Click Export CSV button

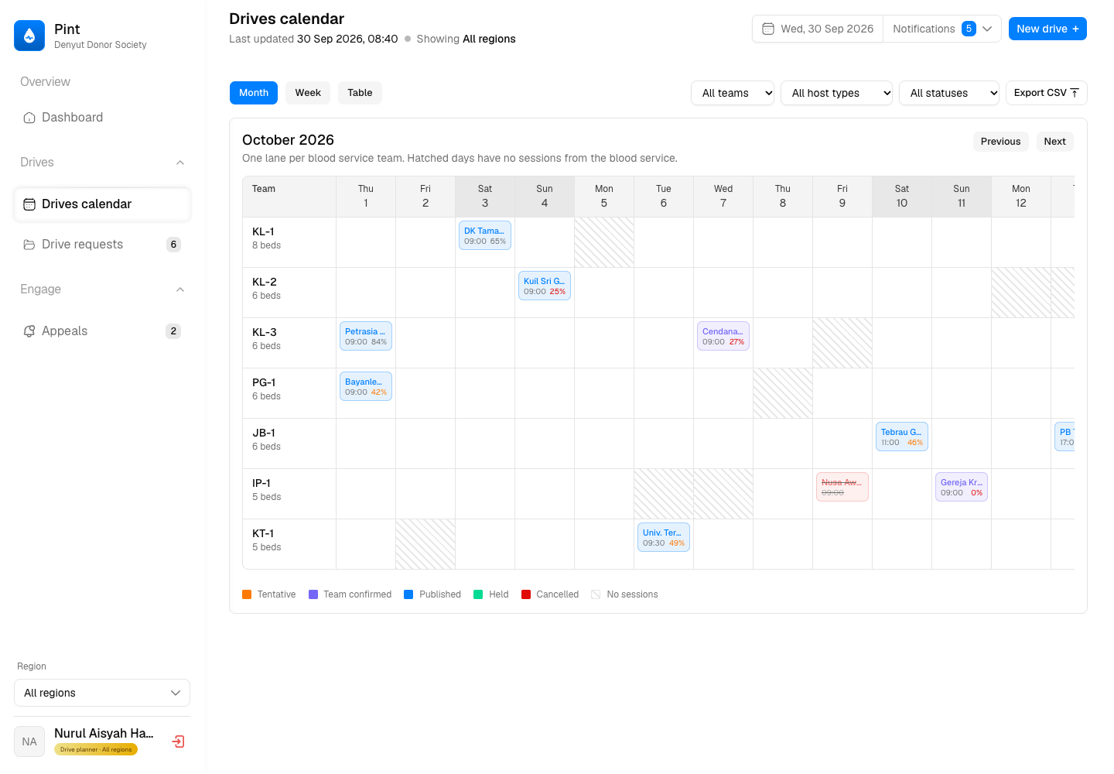[x=1046, y=93]
